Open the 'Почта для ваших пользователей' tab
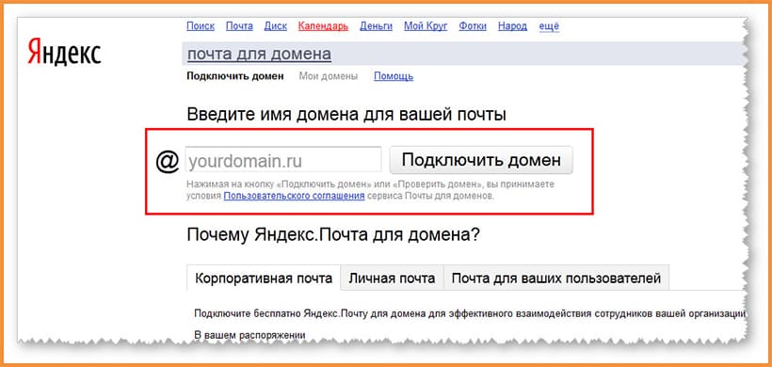 point(555,279)
